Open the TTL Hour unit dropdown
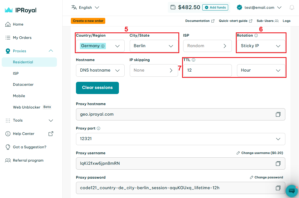 (x=261, y=70)
